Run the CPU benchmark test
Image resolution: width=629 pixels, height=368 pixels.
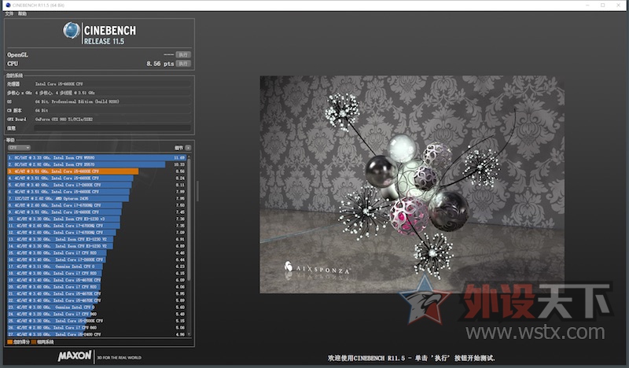(x=182, y=62)
